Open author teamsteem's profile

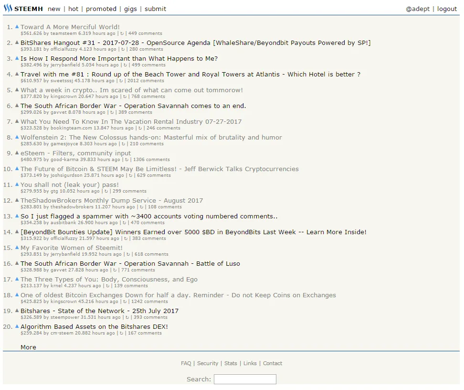pyautogui.click(x=63, y=33)
